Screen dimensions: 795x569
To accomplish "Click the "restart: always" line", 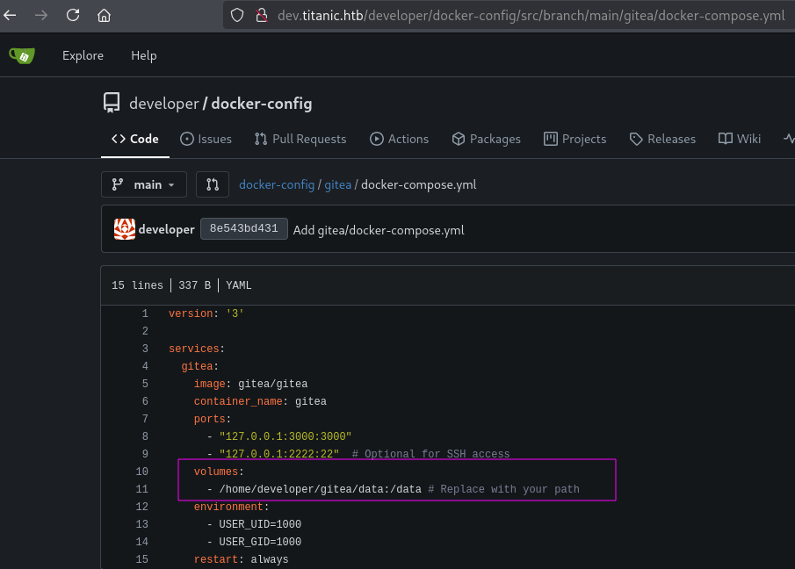I will [x=241, y=559].
